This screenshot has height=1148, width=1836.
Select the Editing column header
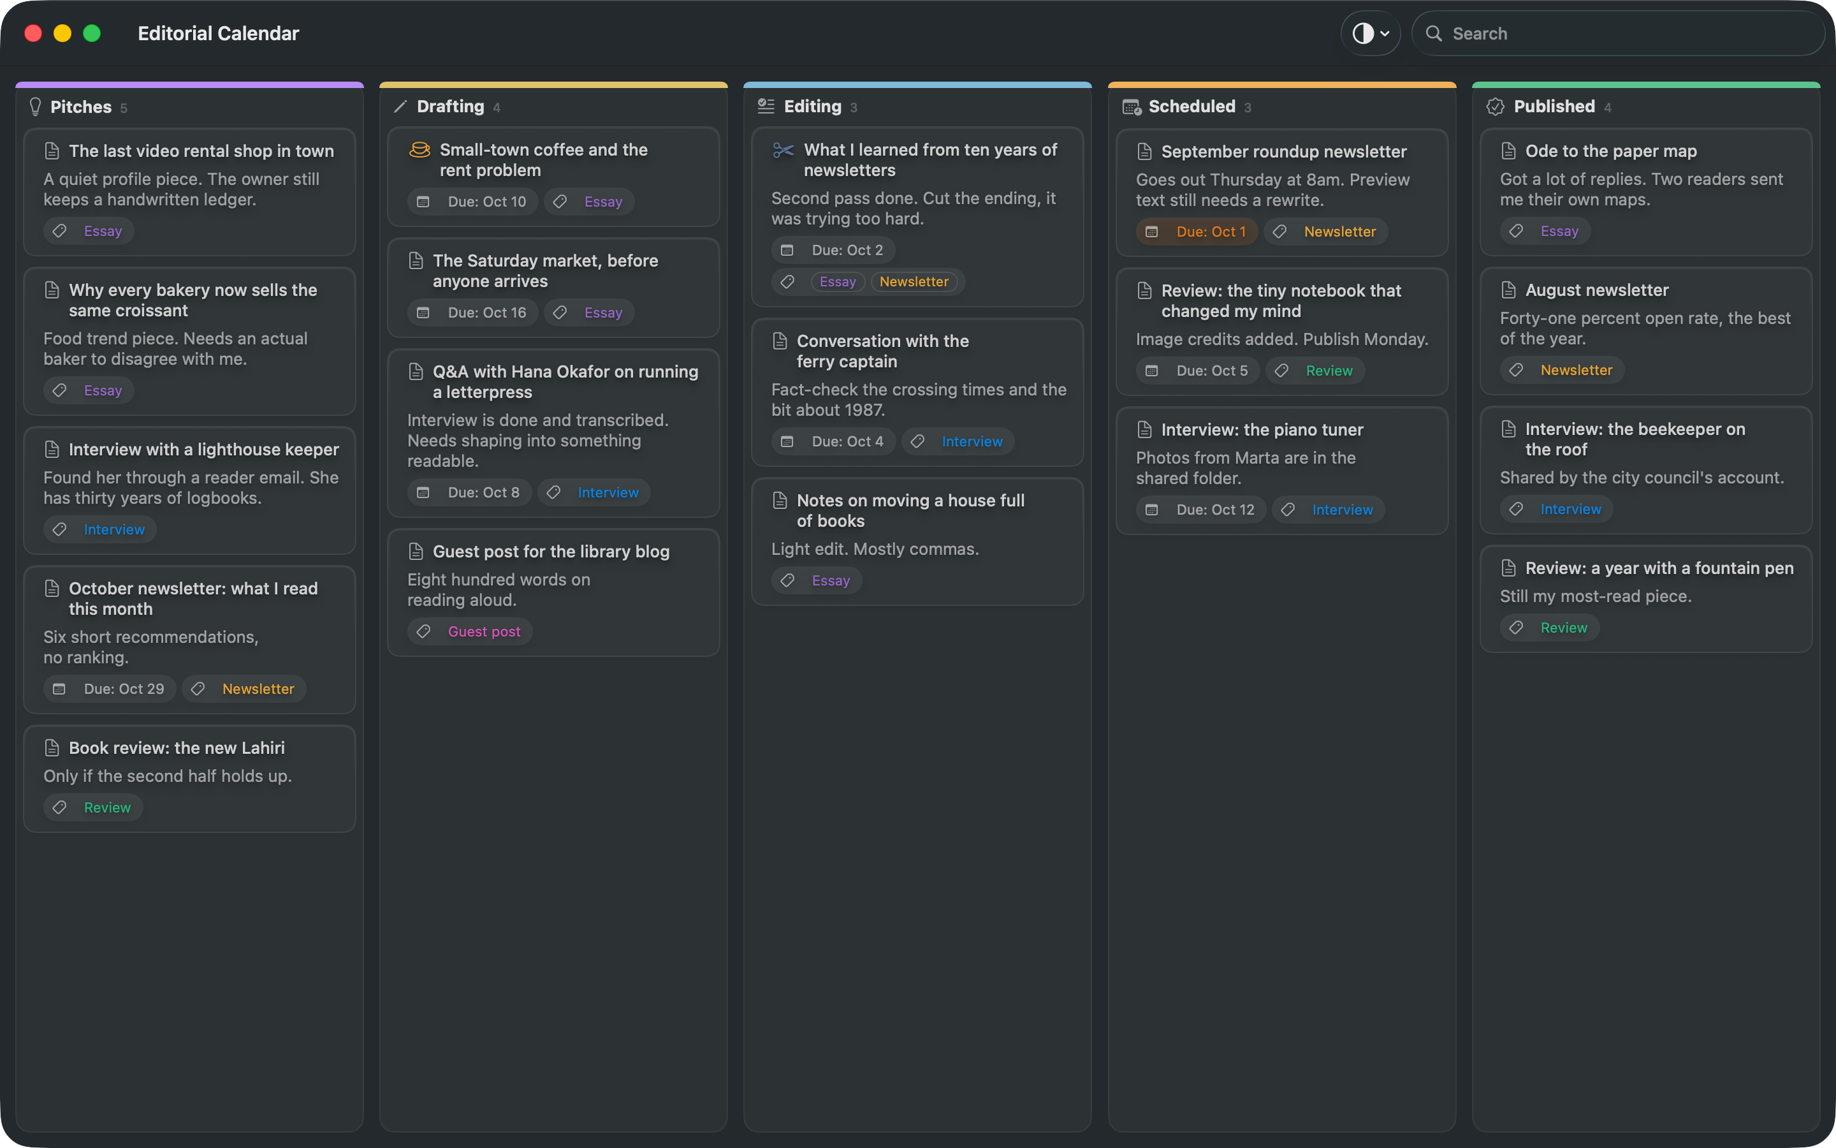[918, 107]
